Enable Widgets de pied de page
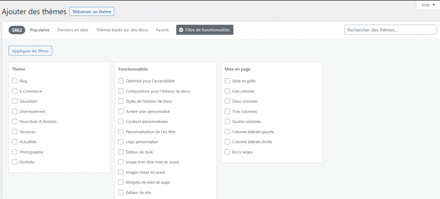The image size is (440, 199). click(121, 182)
